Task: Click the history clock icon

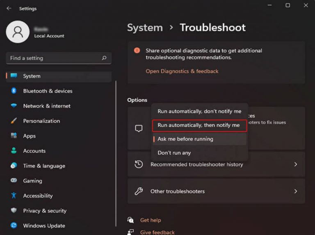Action: tap(139, 164)
